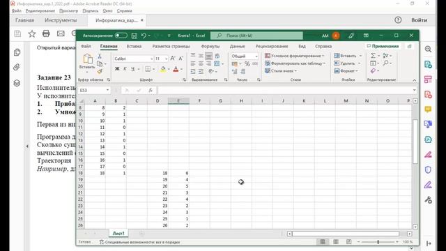Click the wrap text icon

(x=217, y=56)
